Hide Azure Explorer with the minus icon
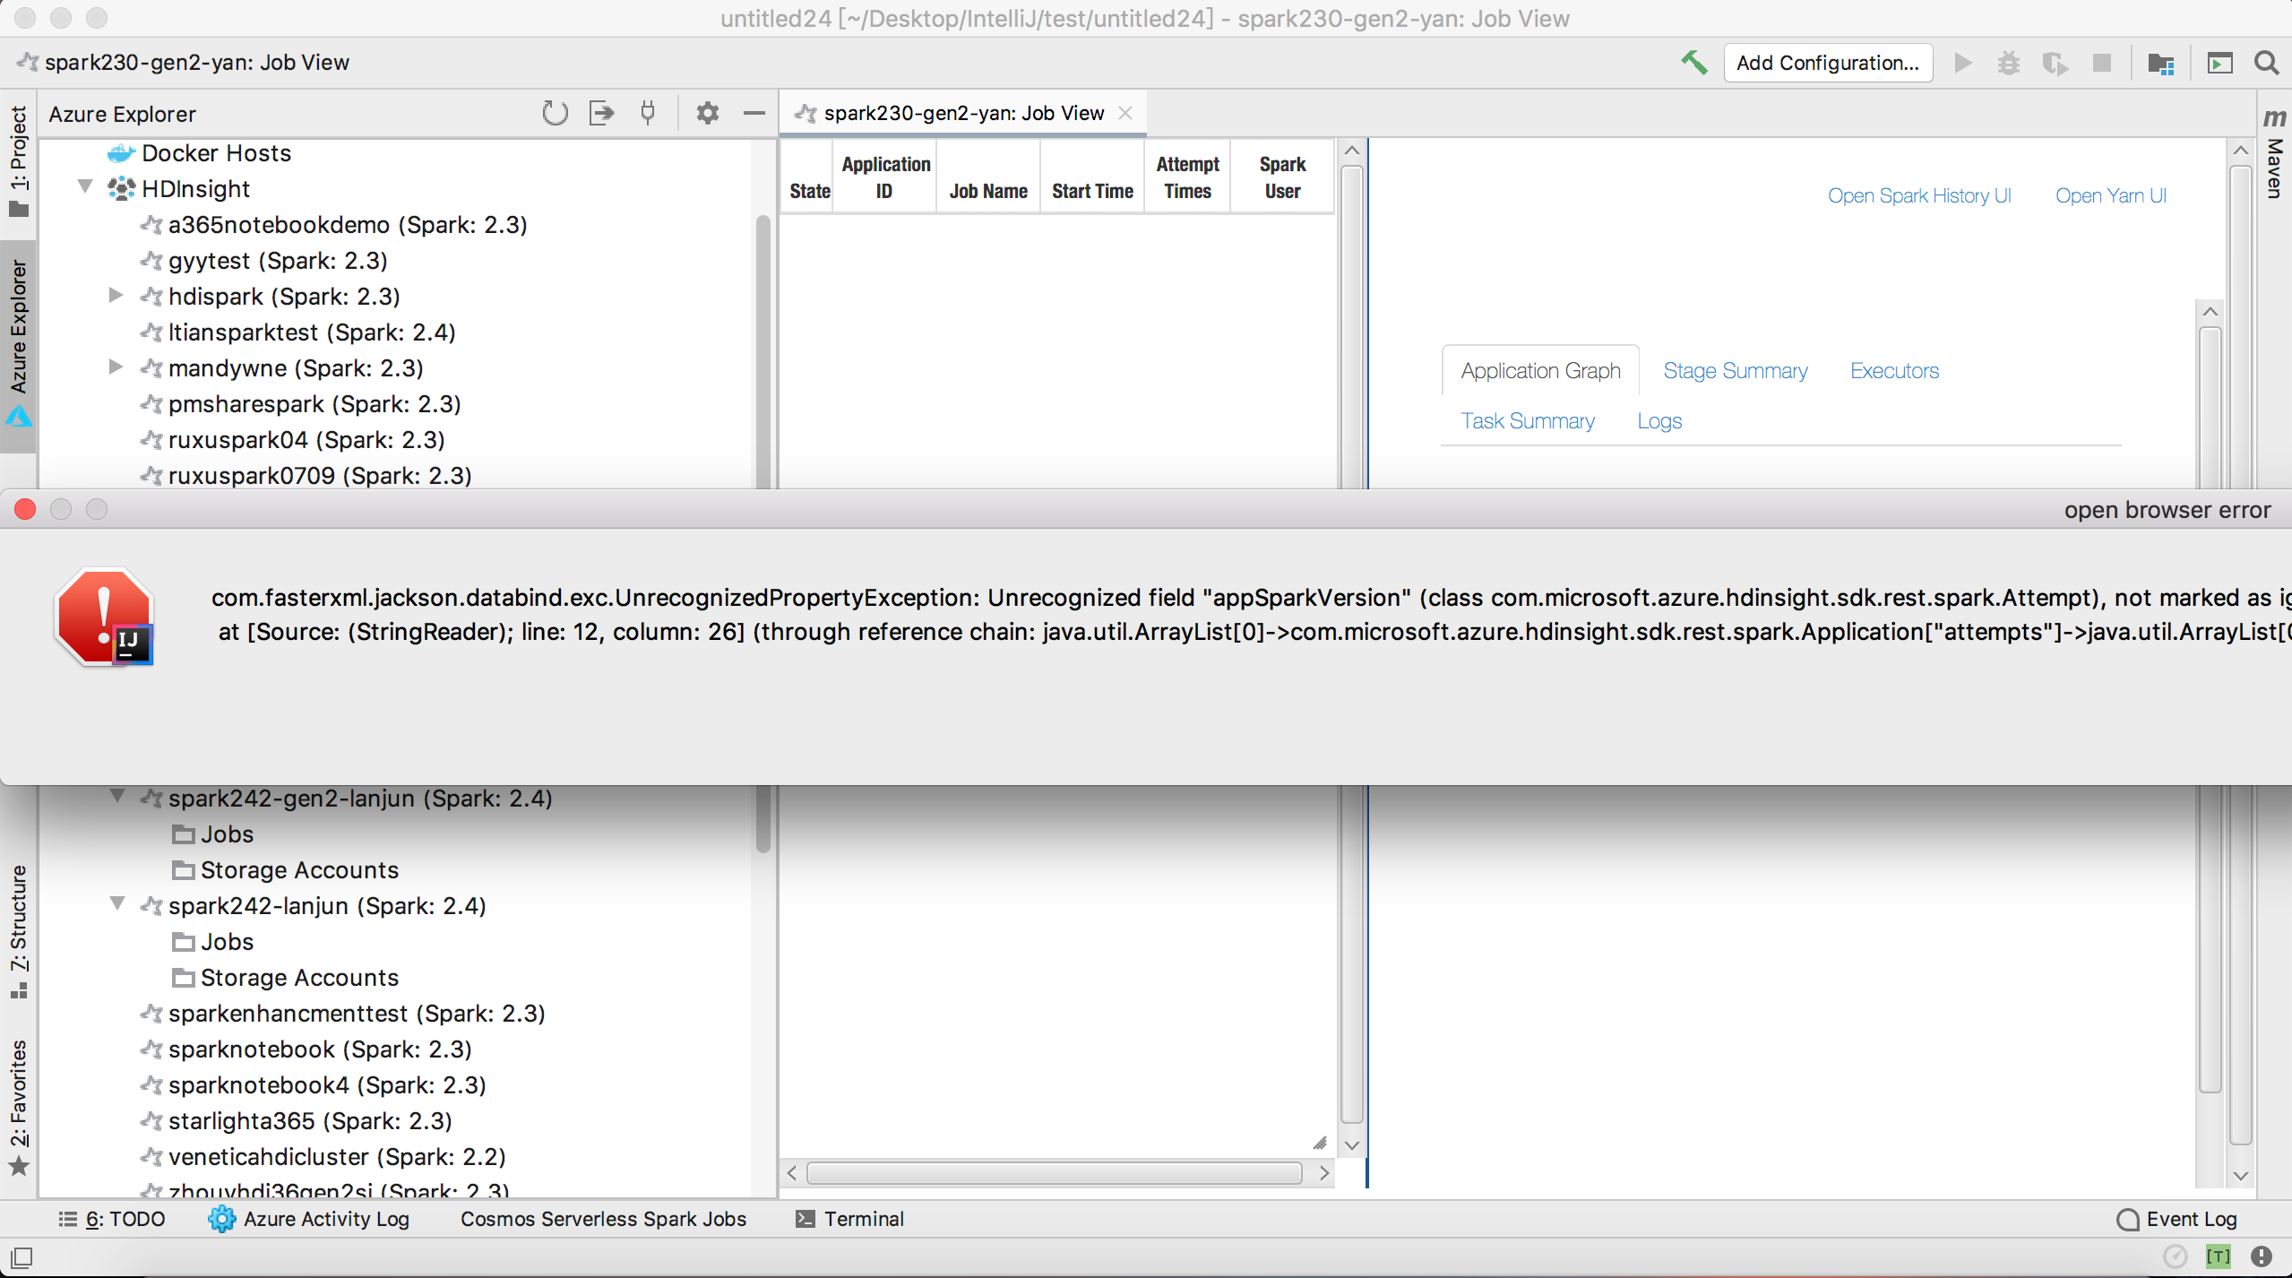 click(x=754, y=113)
